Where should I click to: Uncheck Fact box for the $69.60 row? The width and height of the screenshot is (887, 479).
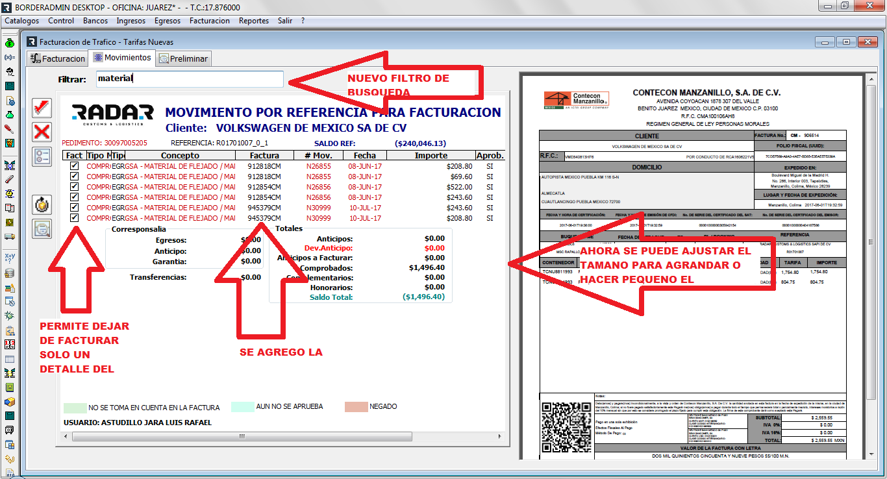pos(74,177)
